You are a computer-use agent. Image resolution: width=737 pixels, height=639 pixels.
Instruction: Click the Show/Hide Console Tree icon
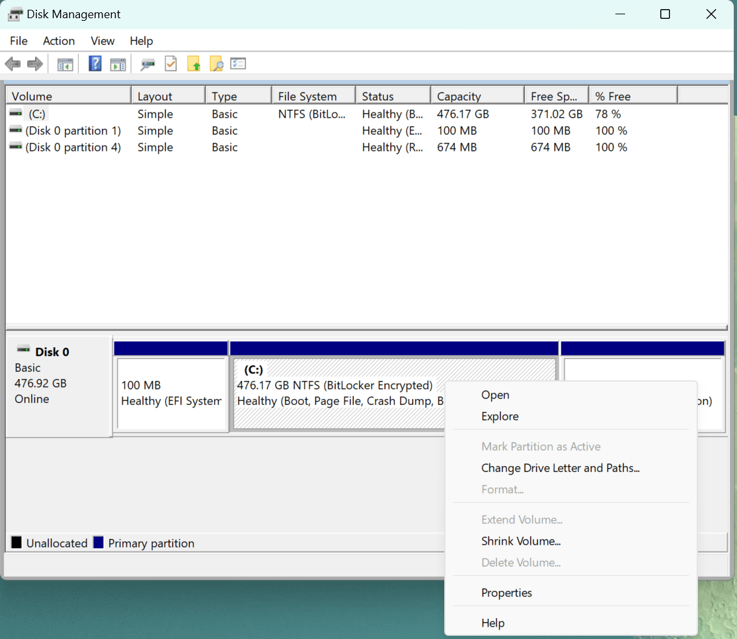[x=65, y=64]
